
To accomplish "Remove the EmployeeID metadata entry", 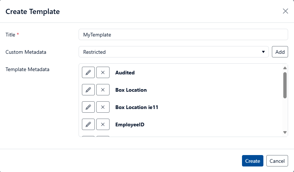I will [x=103, y=124].
